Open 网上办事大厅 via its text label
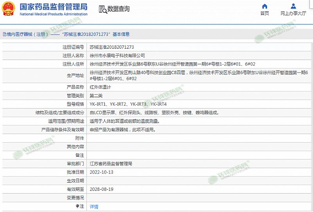The height and width of the screenshot is (212, 313). pos(293,13)
